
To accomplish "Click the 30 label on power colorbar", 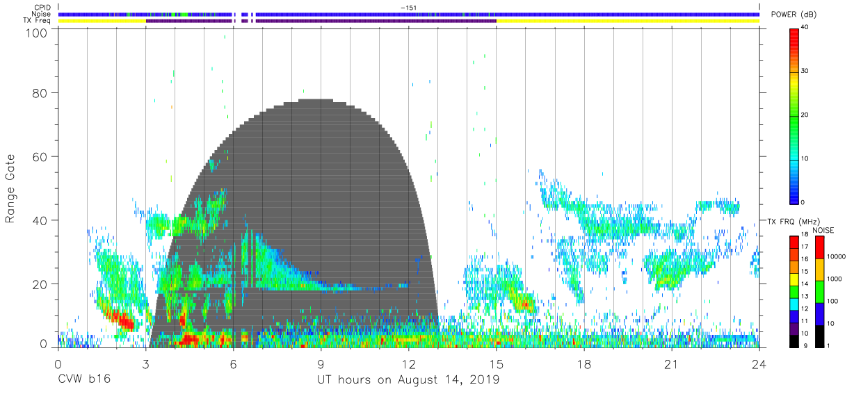I will pyautogui.click(x=806, y=71).
